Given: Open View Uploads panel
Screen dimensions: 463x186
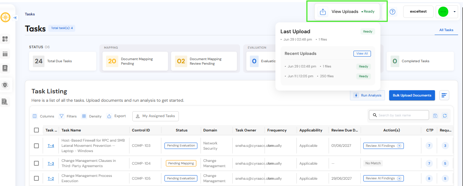Looking at the screenshot, I should point(347,12).
